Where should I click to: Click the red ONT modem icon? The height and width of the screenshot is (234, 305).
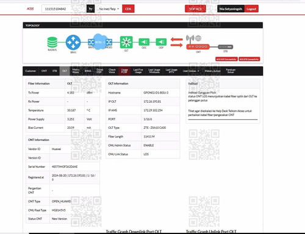click(x=198, y=47)
